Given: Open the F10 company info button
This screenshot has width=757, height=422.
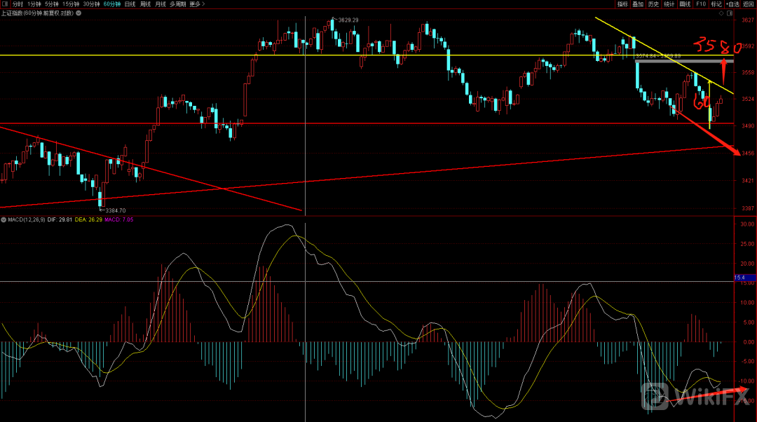Looking at the screenshot, I should click(x=700, y=4).
